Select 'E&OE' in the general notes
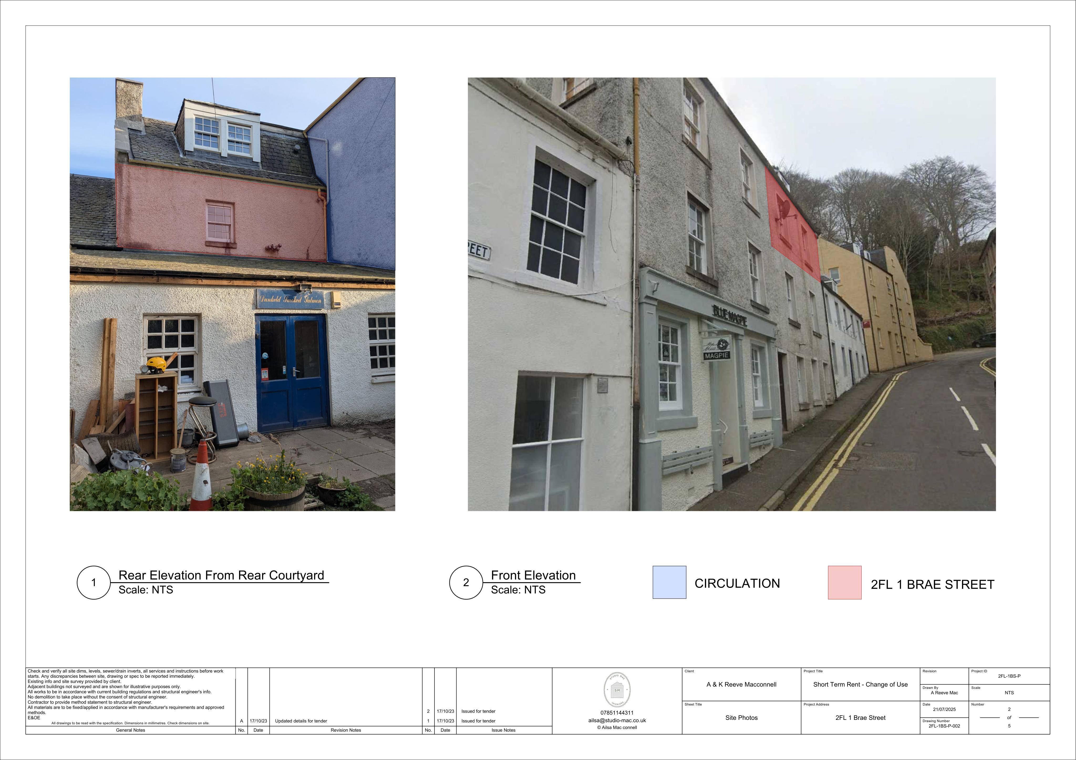The image size is (1076, 760). click(34, 718)
